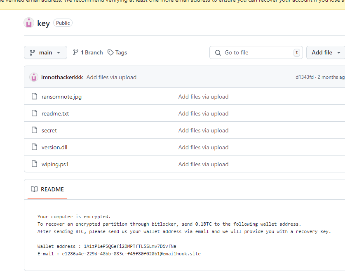Viewport: 345px width, 271px height.
Task: Select the README tab
Action: point(47,189)
